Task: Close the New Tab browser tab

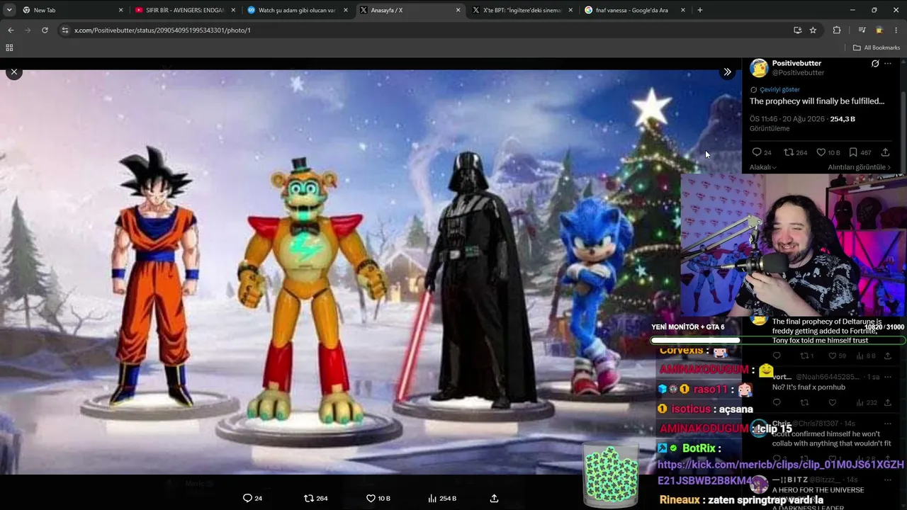Action: click(x=120, y=10)
